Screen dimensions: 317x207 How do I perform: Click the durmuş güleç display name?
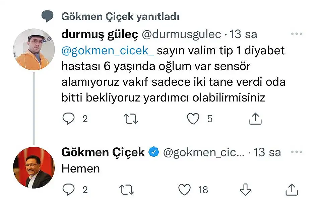click(x=101, y=34)
